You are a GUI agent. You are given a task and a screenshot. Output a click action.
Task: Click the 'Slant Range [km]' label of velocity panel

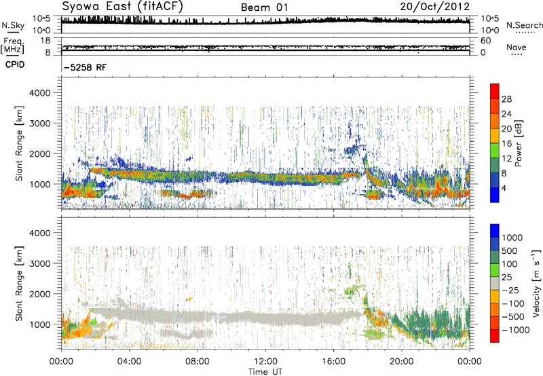(x=19, y=284)
